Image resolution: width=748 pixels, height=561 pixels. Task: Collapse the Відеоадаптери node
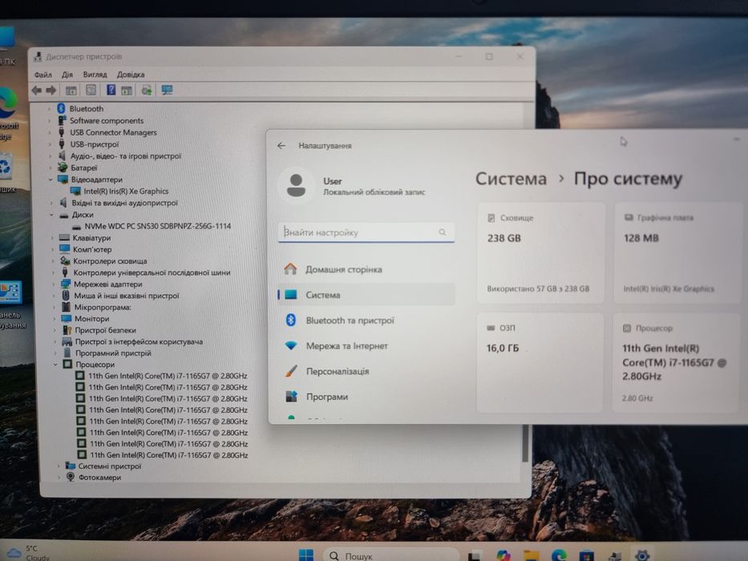pyautogui.click(x=51, y=180)
